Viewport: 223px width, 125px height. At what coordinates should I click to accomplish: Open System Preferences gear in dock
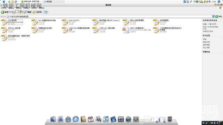tap(136, 119)
